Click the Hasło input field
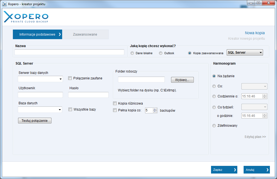277x179 pixels. click(88, 95)
